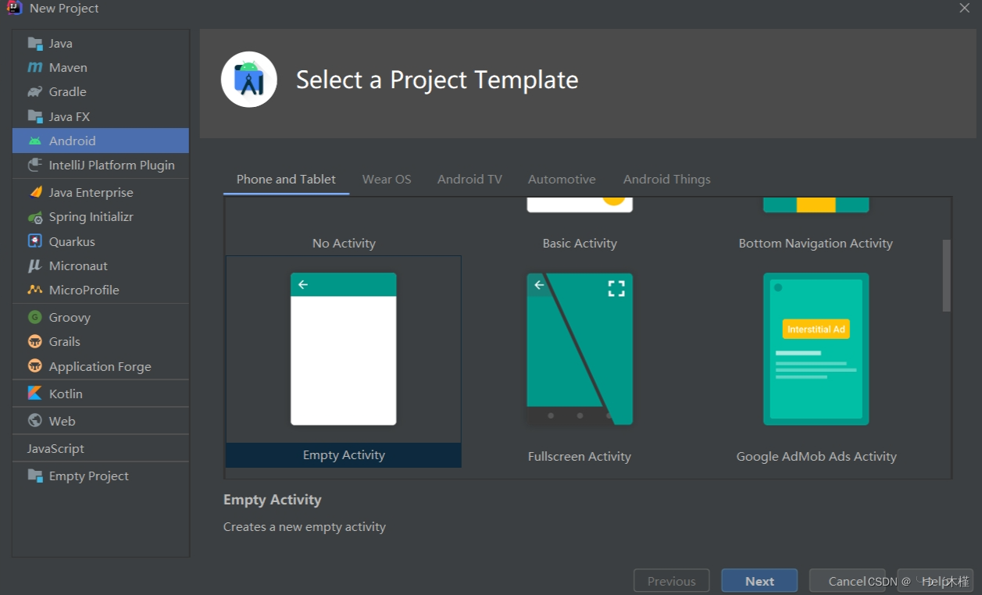The height and width of the screenshot is (595, 982).
Task: Choose Kotlin in the sidebar
Action: pos(66,394)
